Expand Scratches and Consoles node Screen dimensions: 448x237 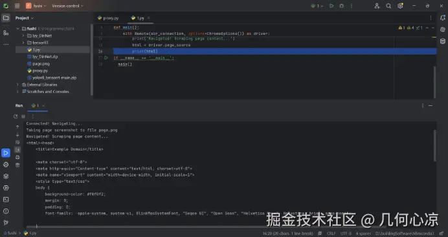17,92
